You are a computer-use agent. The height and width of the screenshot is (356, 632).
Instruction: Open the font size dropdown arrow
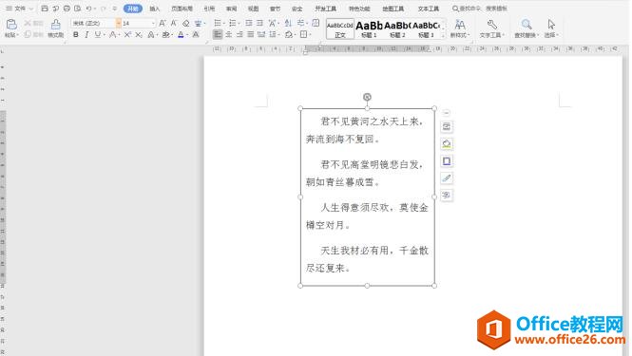coord(153,24)
